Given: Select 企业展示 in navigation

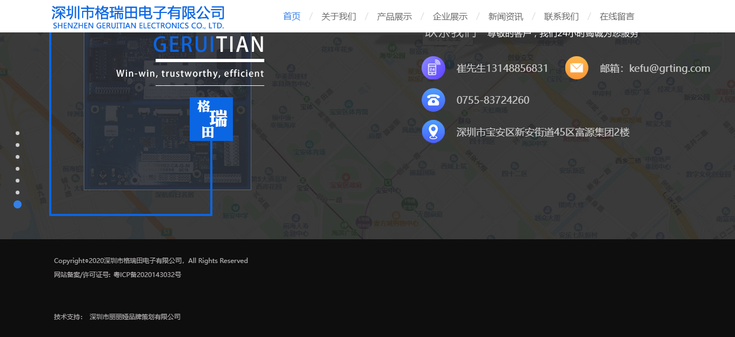Looking at the screenshot, I should 450,16.
